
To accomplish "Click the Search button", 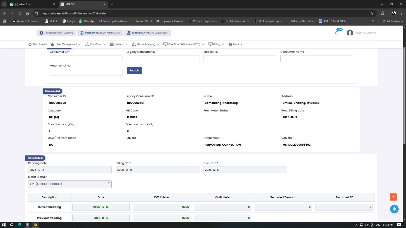I will click(x=134, y=70).
